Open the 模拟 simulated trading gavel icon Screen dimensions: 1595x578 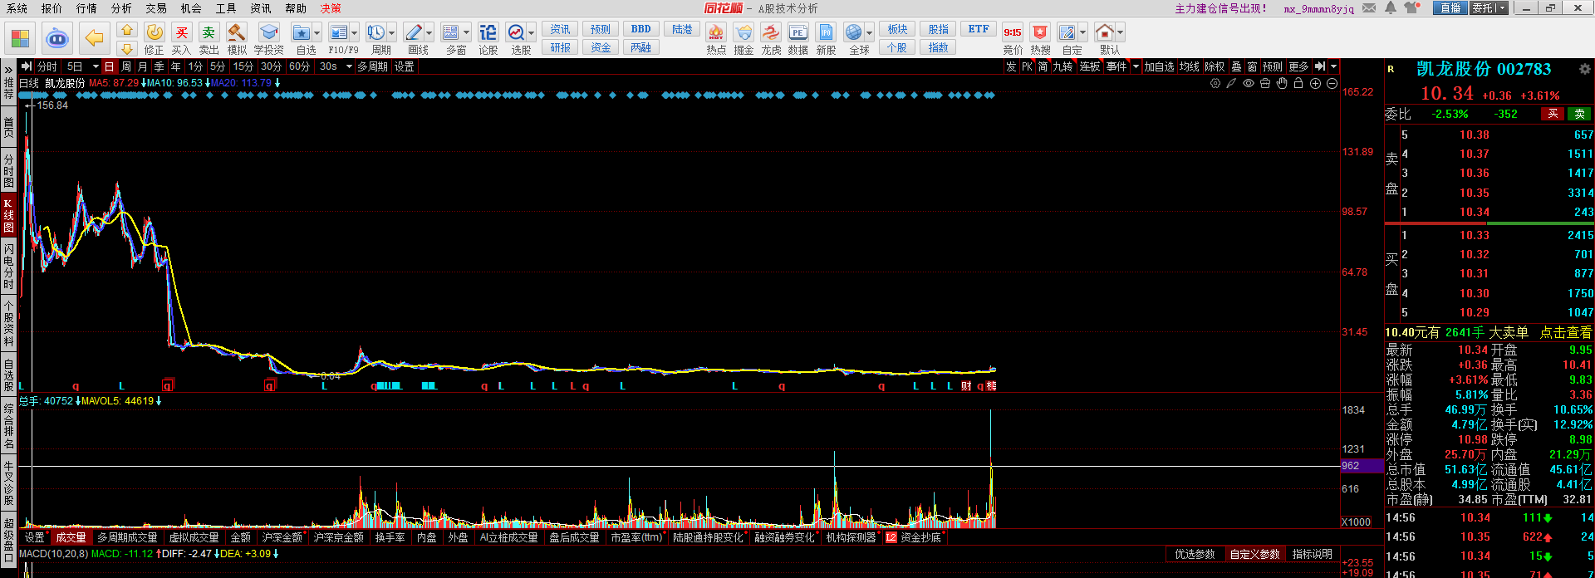237,38
